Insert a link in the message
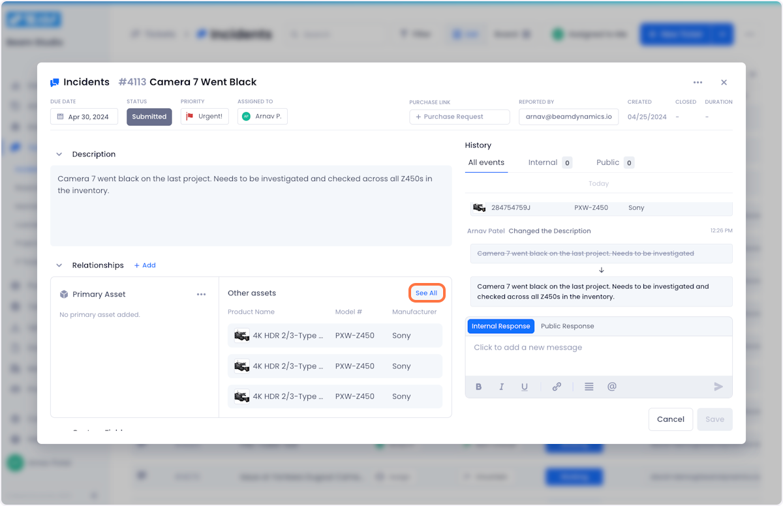Viewport: 783px width, 506px height. coord(557,387)
